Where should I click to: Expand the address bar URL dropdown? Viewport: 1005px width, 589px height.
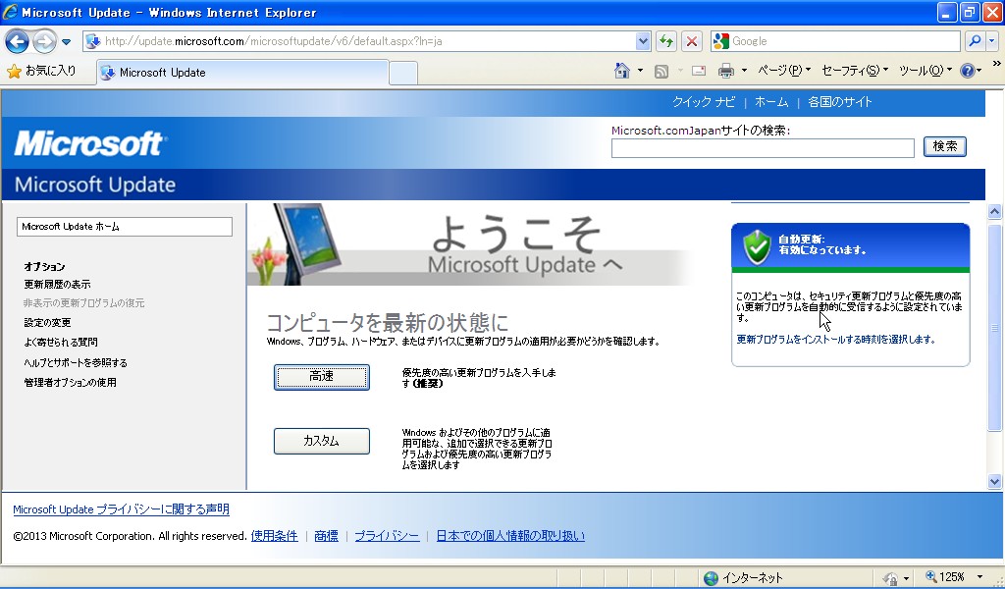[644, 41]
